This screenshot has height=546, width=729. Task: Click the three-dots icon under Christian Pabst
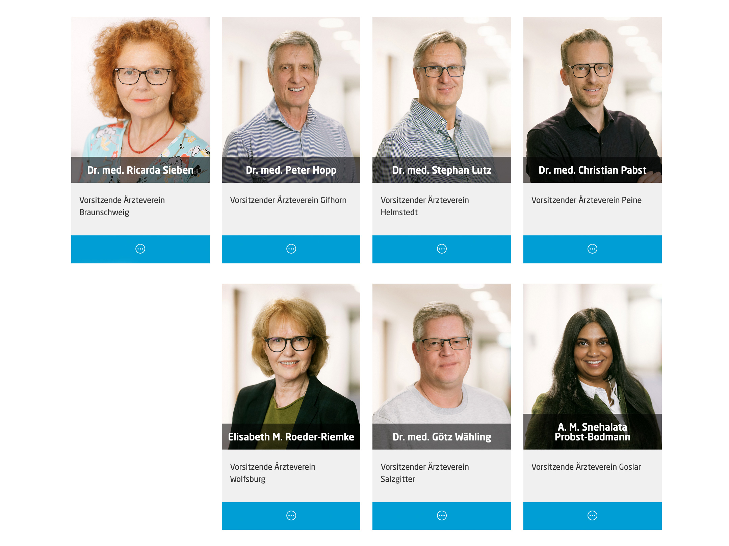click(592, 249)
